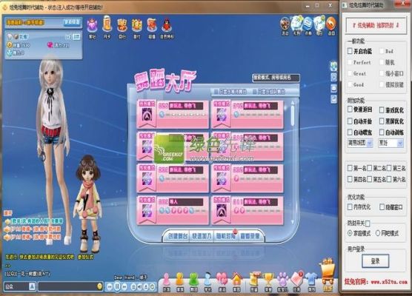The image size is (412, 296).
Task: Open the right dropdown under 自动训练
Action: coord(391,143)
